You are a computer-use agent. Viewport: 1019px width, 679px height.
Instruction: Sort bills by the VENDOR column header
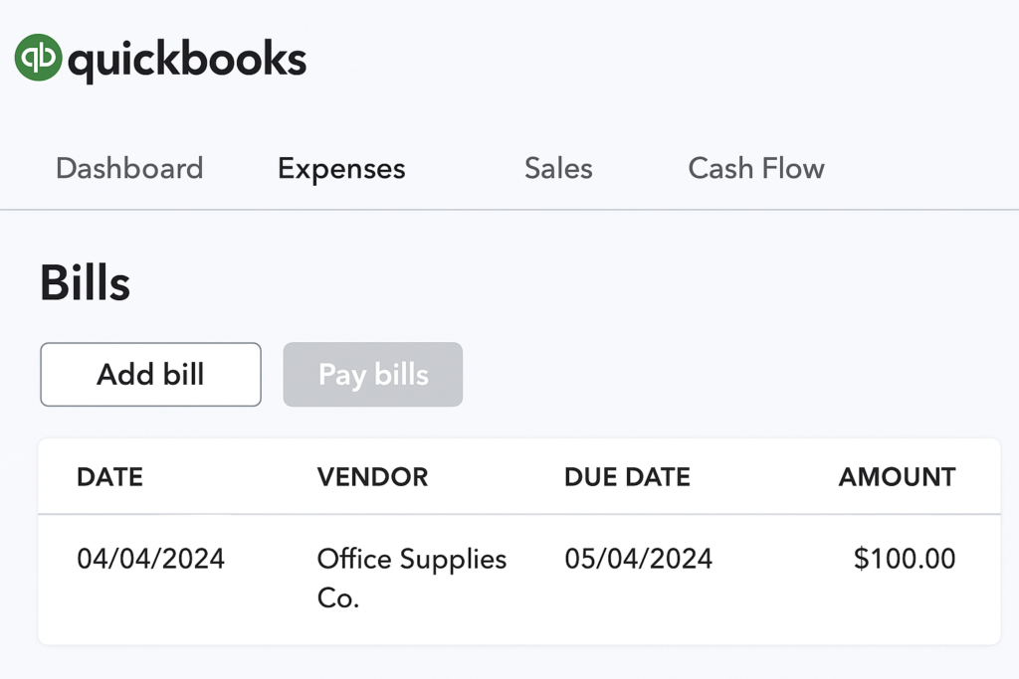pyautogui.click(x=372, y=477)
